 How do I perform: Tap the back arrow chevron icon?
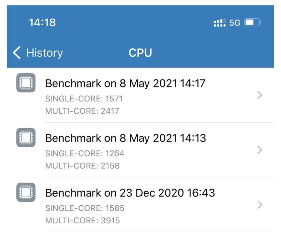(x=17, y=53)
